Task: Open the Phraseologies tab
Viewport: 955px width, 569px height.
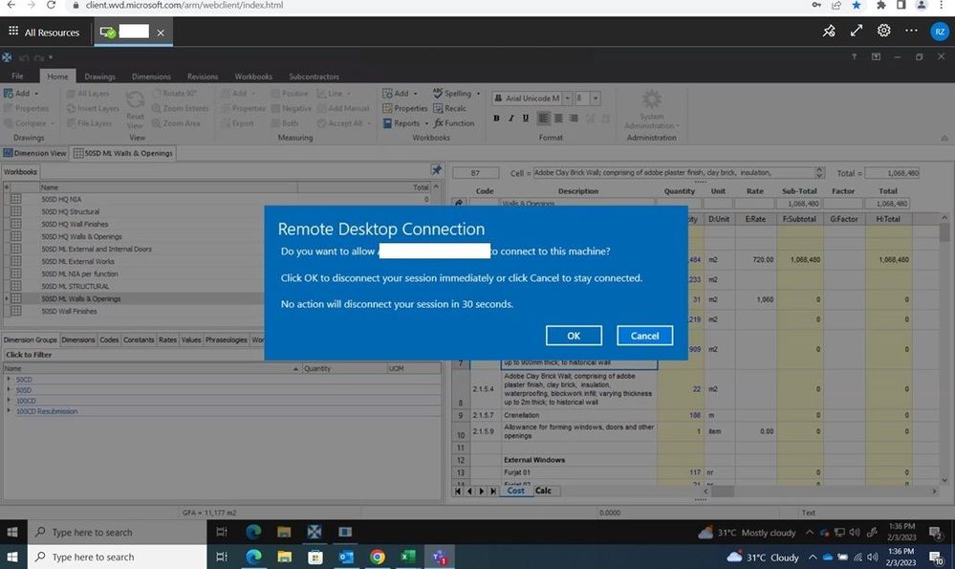Action: pos(226,339)
